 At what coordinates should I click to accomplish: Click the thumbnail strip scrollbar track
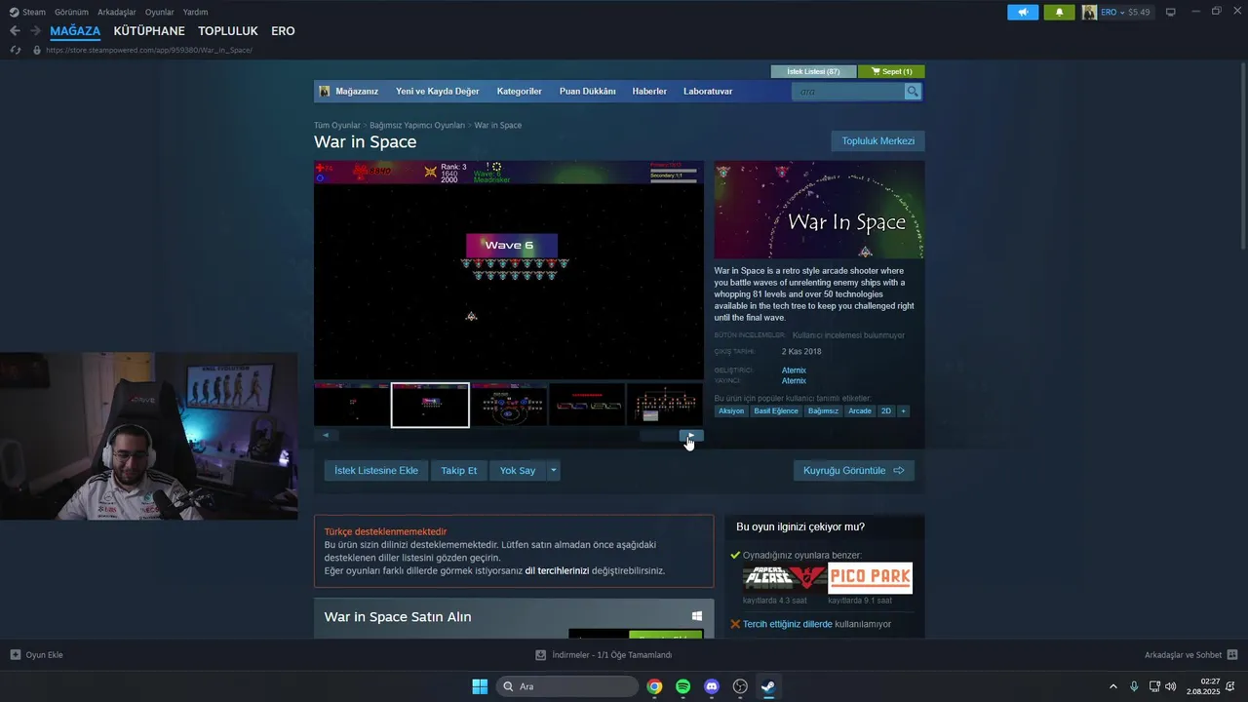(508, 436)
